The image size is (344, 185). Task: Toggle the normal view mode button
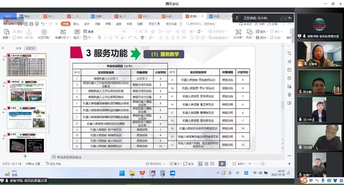[200, 164]
